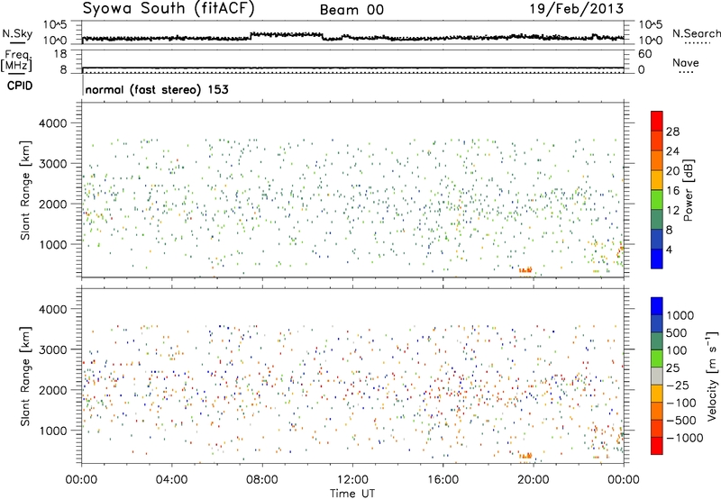Screen dimensions: 721x499
Task: Click the orange echo cluster near 20:00 in velocity panel
Action: point(525,456)
